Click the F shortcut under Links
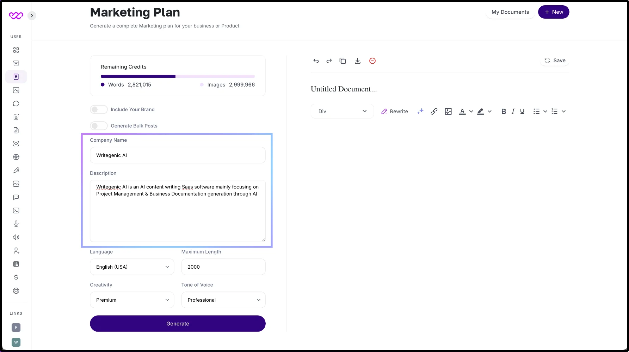The width and height of the screenshot is (629, 352). pyautogui.click(x=16, y=327)
